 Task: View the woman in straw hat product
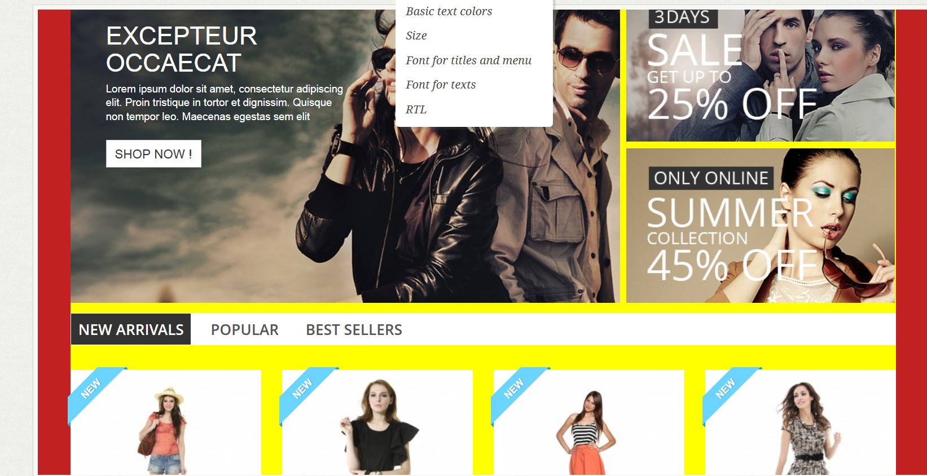(166, 422)
